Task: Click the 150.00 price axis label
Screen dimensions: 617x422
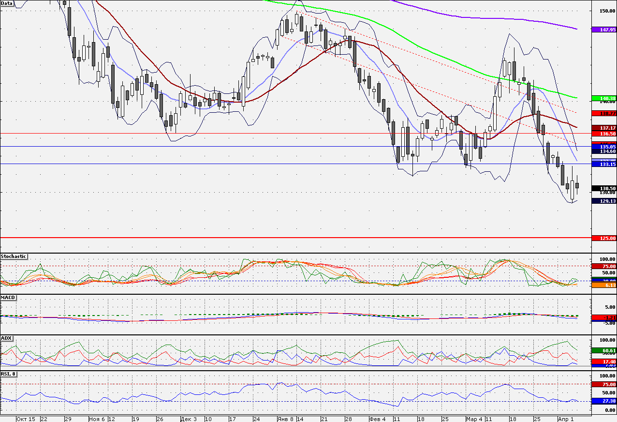Action: coord(607,11)
